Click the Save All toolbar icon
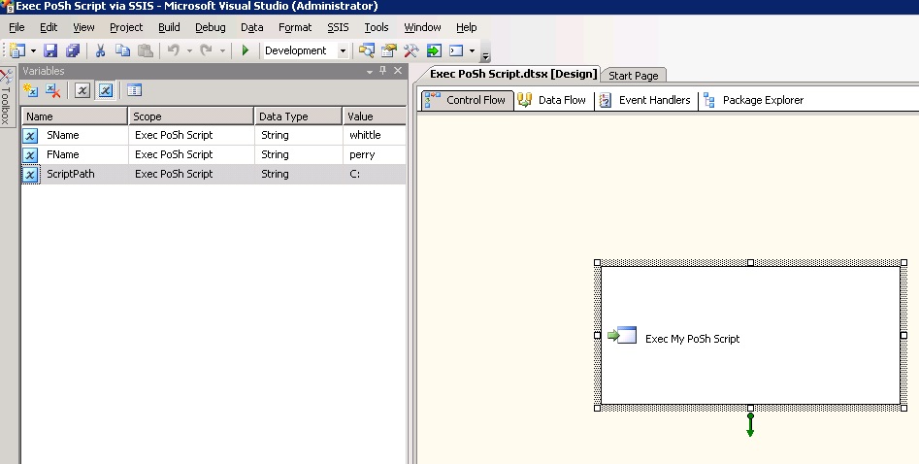The image size is (919, 464). 73,51
